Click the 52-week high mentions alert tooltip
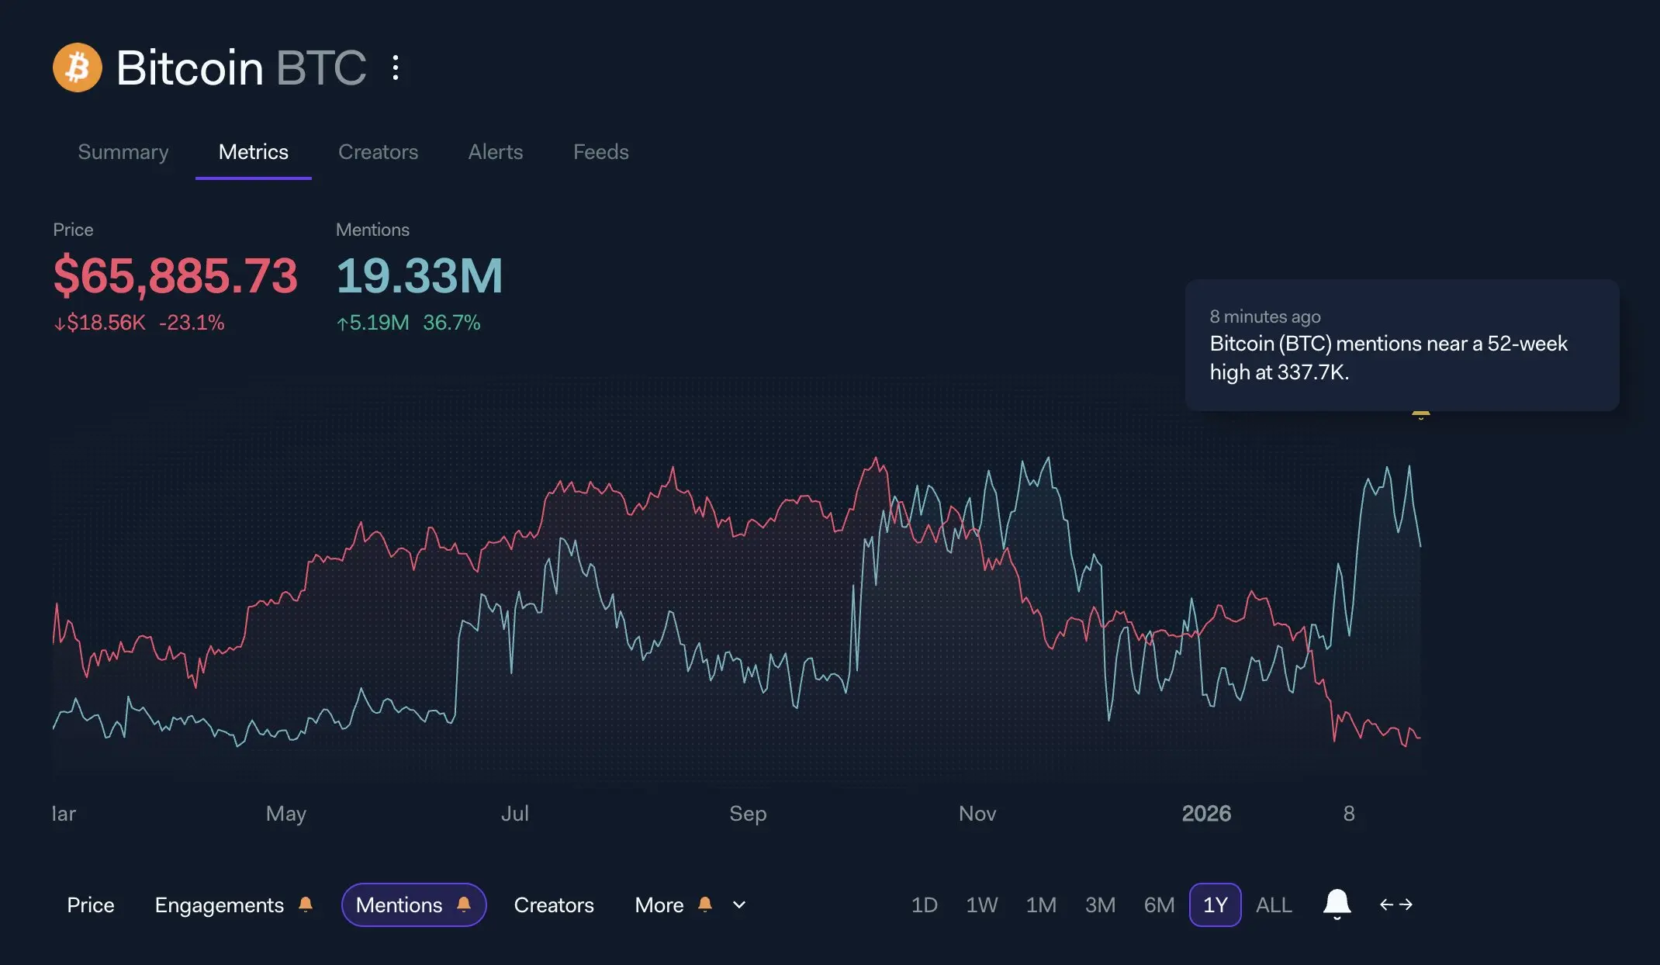This screenshot has height=965, width=1660. [1401, 345]
